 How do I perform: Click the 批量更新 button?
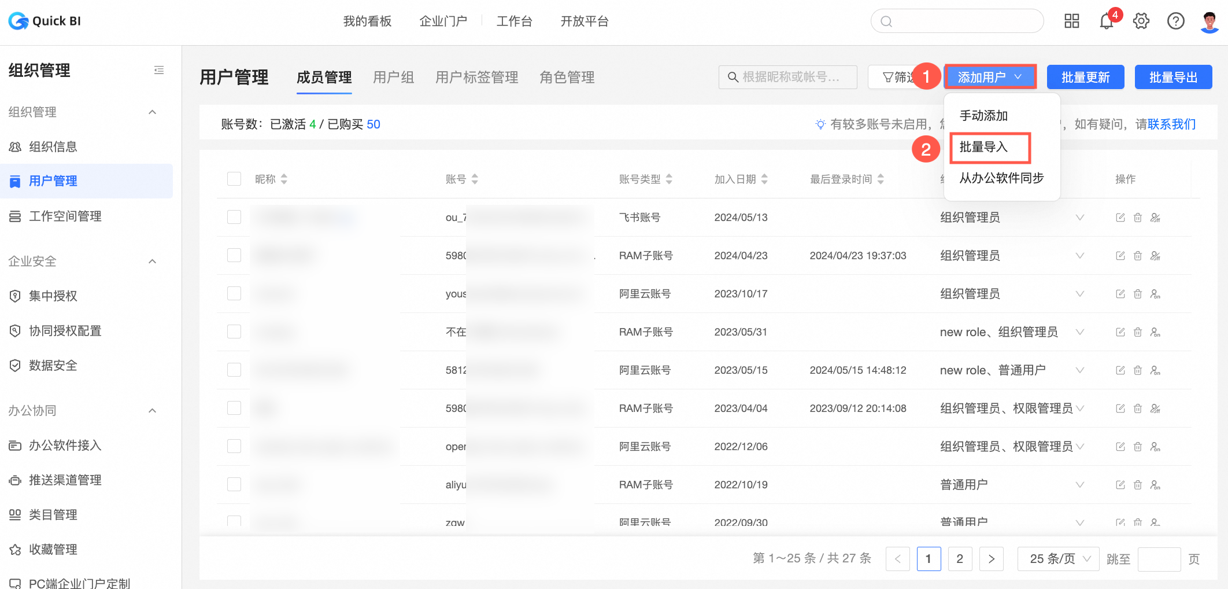(1085, 77)
